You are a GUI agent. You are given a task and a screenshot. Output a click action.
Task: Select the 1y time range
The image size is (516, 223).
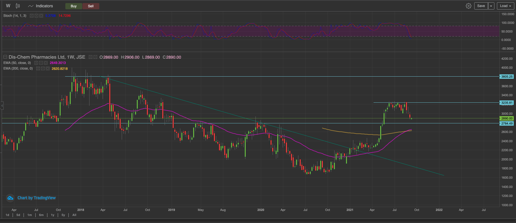[52, 215]
